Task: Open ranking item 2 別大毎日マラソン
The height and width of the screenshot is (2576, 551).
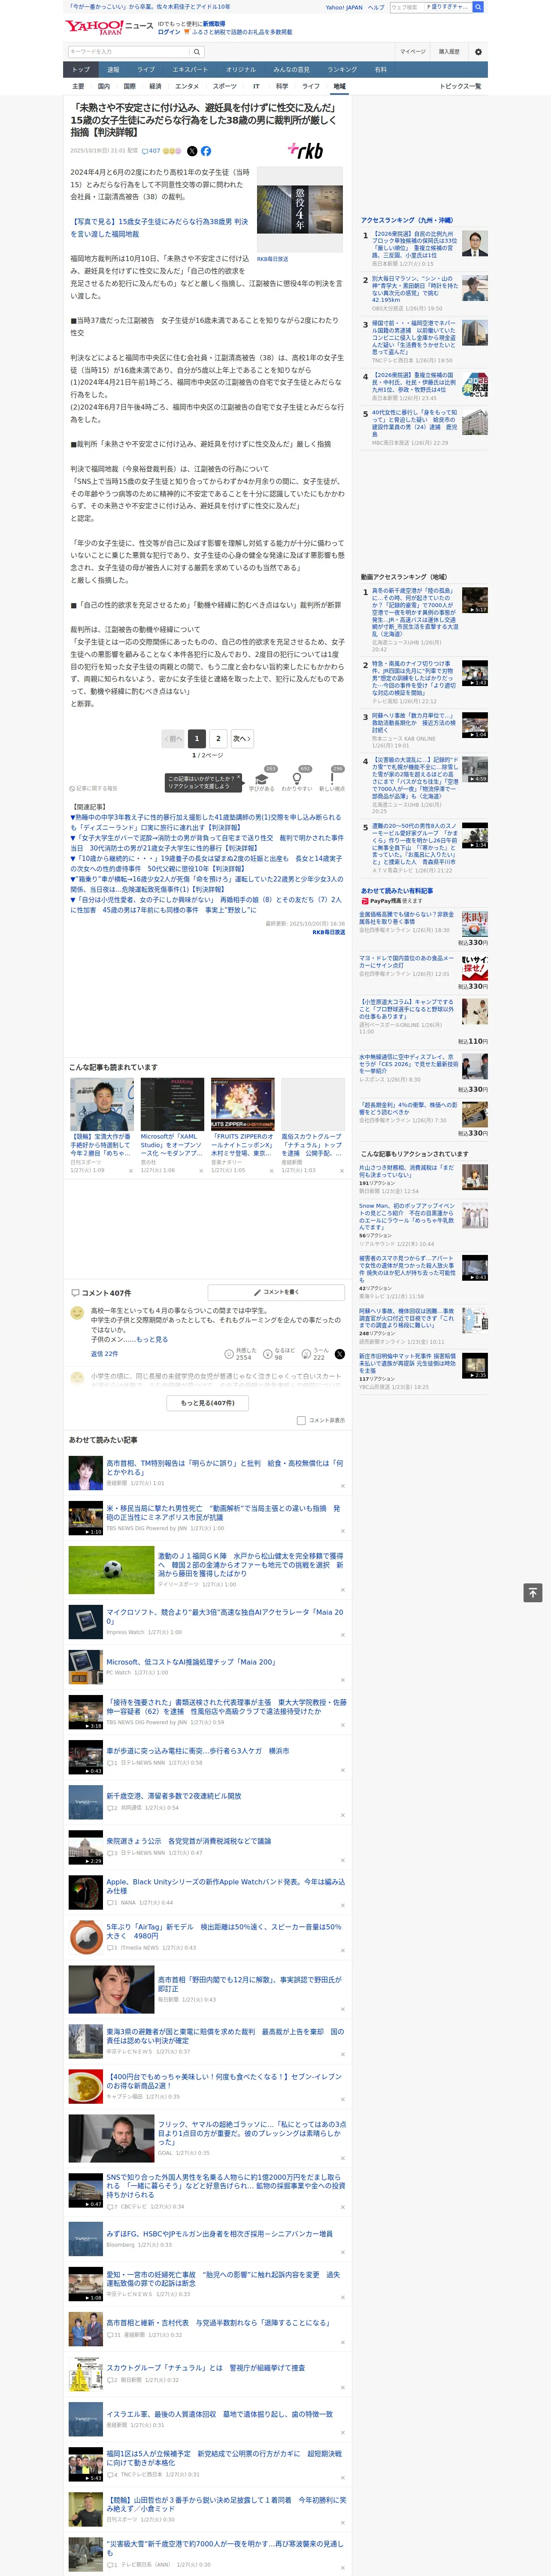Action: 414,288
